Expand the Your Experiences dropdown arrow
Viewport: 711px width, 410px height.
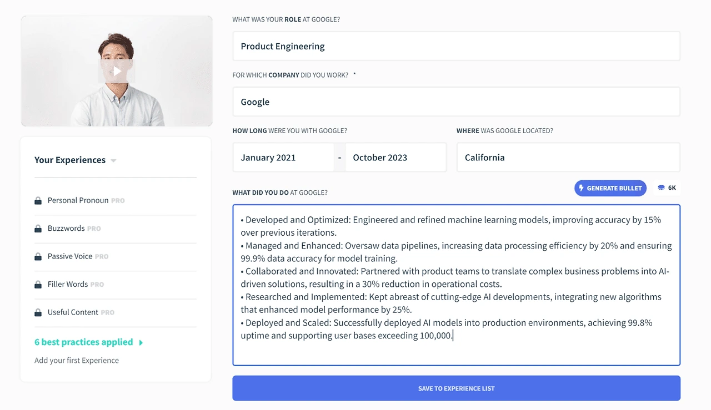113,161
